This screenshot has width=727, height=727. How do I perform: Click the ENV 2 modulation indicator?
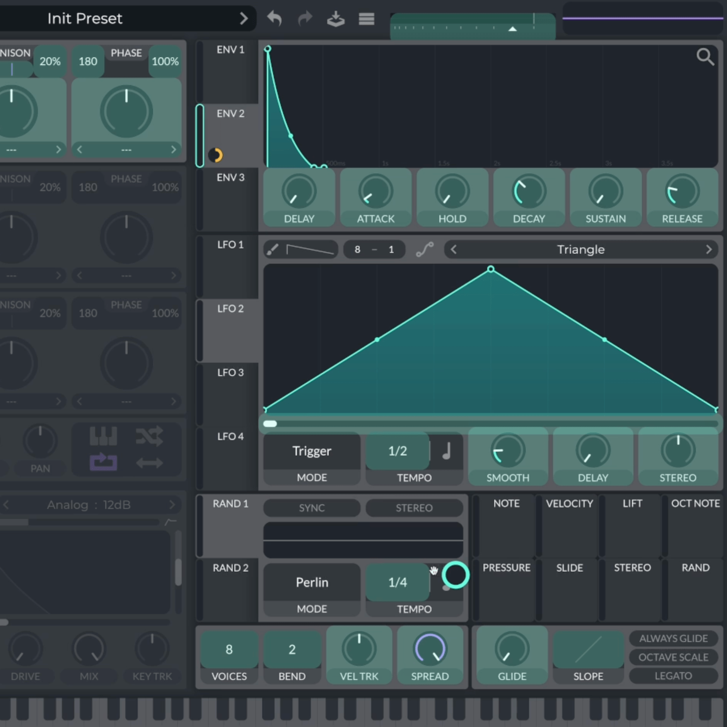pyautogui.click(x=215, y=155)
